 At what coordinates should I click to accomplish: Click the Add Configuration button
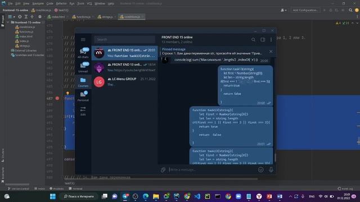(305, 10)
